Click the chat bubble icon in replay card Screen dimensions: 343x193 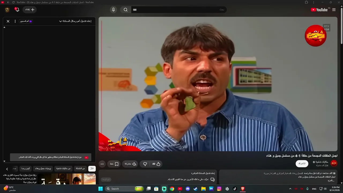coord(212,179)
